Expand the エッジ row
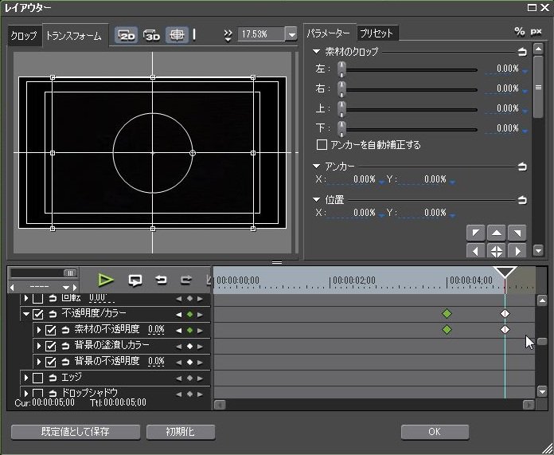This screenshot has width=554, height=455. click(26, 378)
